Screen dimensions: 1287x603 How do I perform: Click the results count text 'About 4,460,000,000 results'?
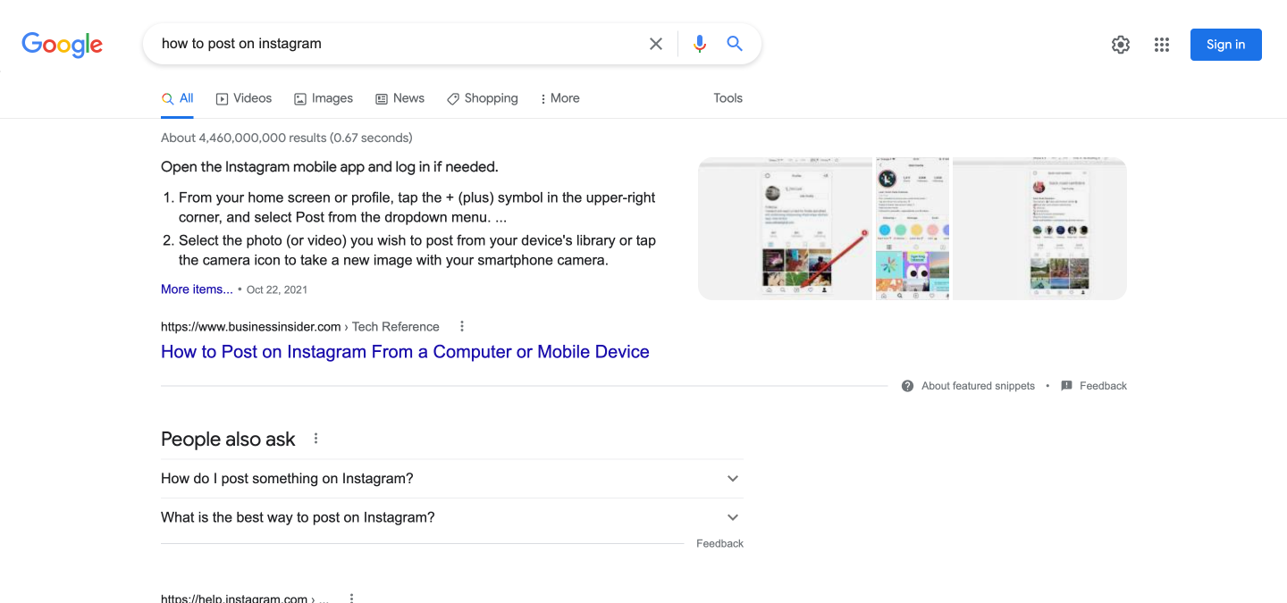tap(244, 138)
